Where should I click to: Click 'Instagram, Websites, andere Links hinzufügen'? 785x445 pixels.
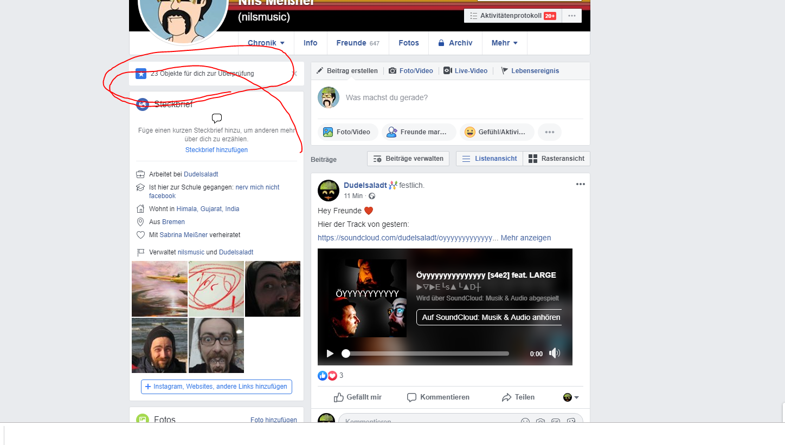tap(216, 387)
